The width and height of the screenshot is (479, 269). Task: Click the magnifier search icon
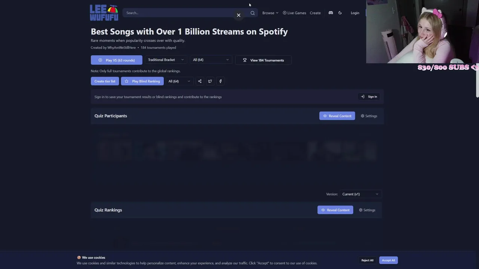click(253, 13)
